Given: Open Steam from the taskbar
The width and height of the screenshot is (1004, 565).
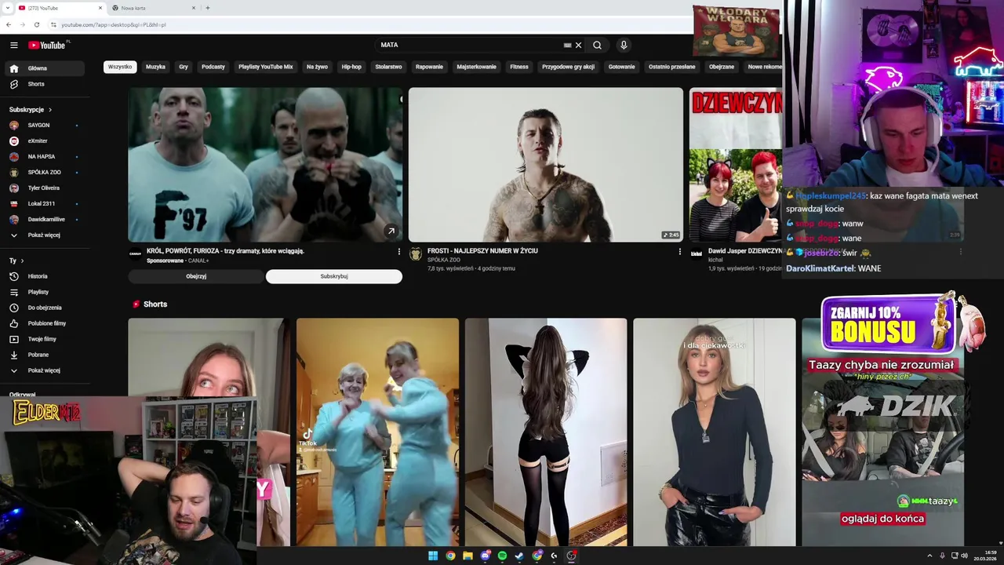Looking at the screenshot, I should coord(519,556).
